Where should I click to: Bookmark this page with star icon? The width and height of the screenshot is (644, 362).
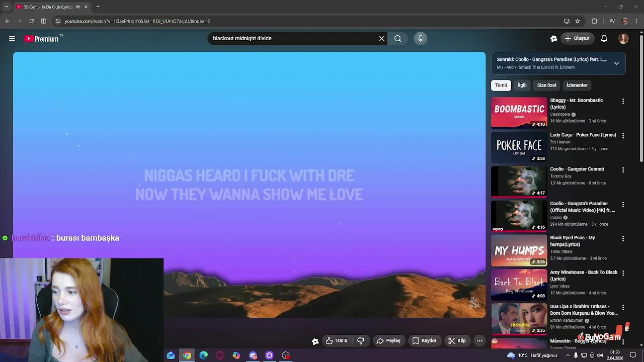coord(578,21)
